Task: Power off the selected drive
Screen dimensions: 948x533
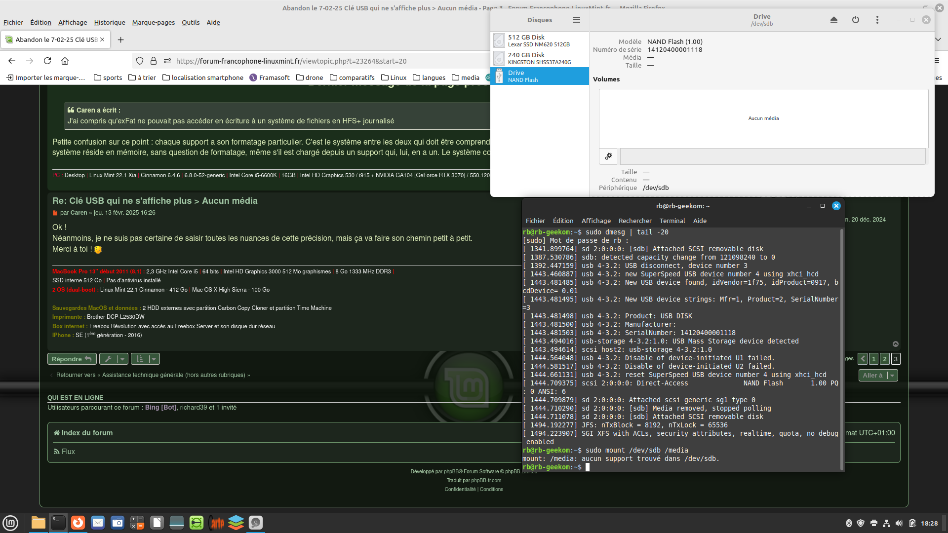Action: click(855, 20)
